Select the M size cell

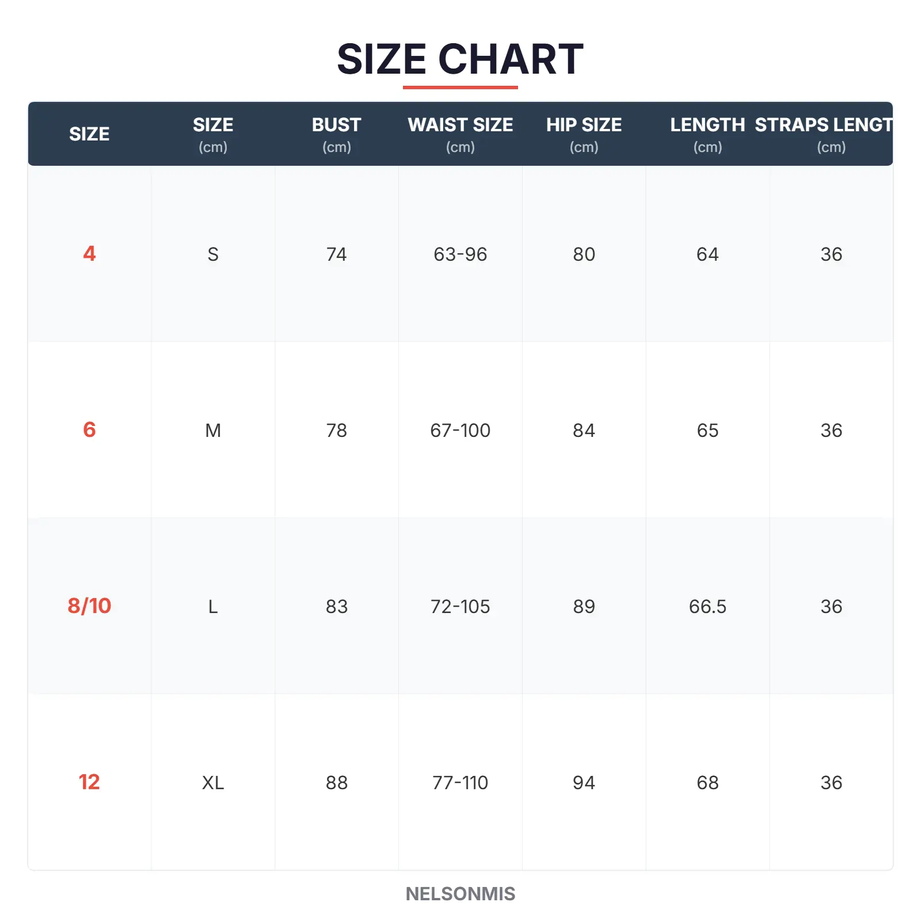coord(213,431)
